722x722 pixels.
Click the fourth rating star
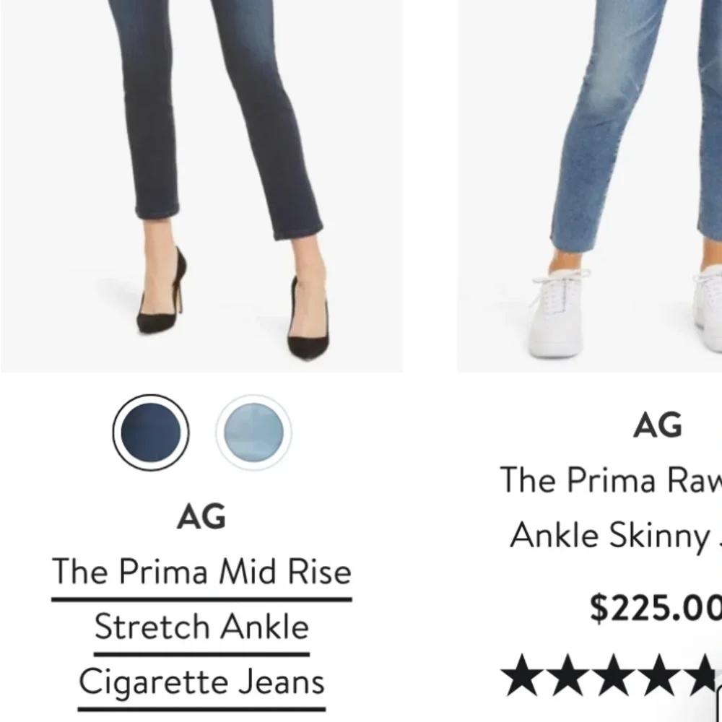[660, 675]
